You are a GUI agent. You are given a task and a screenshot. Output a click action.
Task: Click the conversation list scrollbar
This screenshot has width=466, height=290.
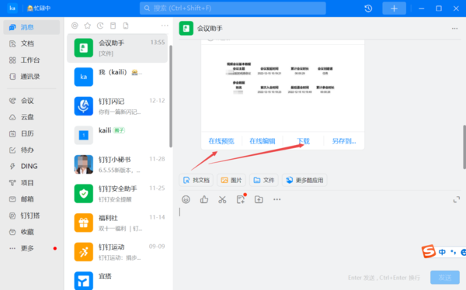[x=171, y=96]
